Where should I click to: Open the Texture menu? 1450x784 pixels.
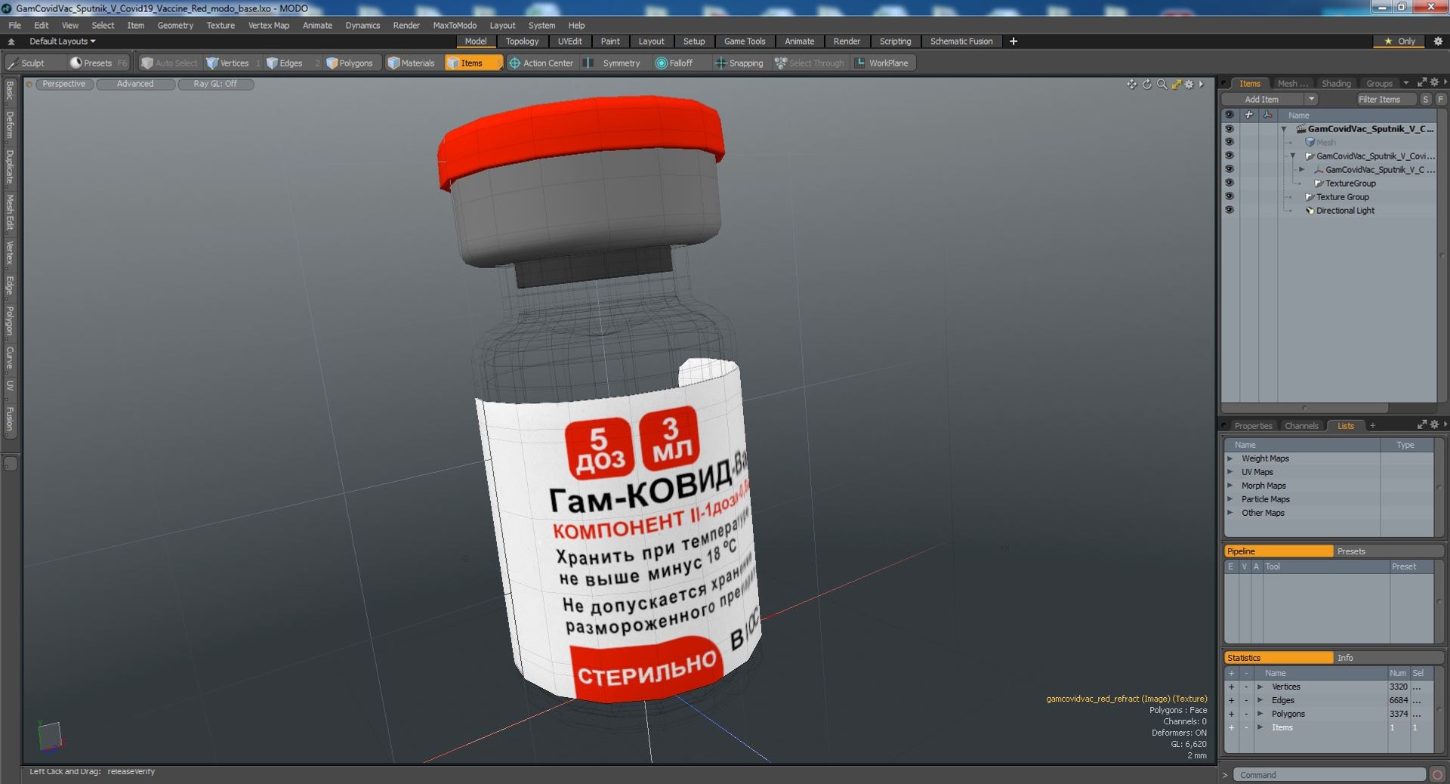[x=221, y=25]
